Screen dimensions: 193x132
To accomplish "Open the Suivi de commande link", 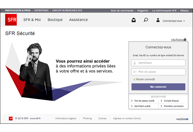I will [x=122, y=11].
